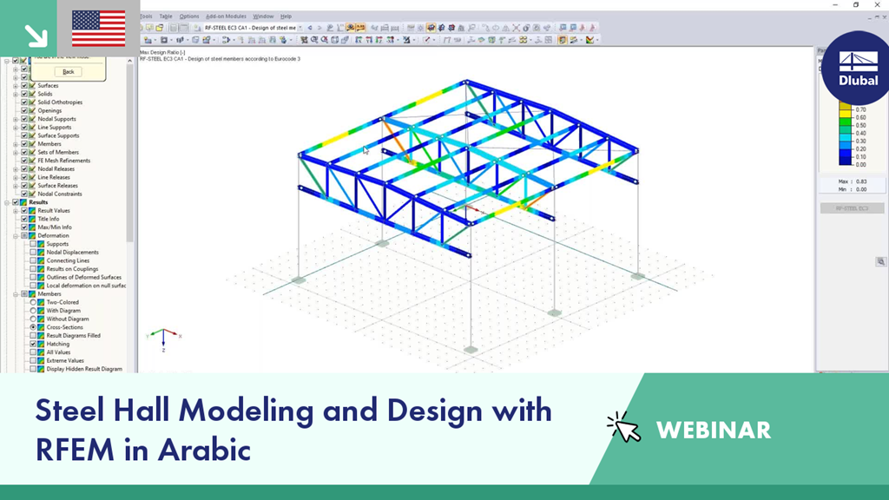Image resolution: width=889 pixels, height=500 pixels.
Task: Click the last colorful icon in the second toolbar row
Action: [589, 40]
